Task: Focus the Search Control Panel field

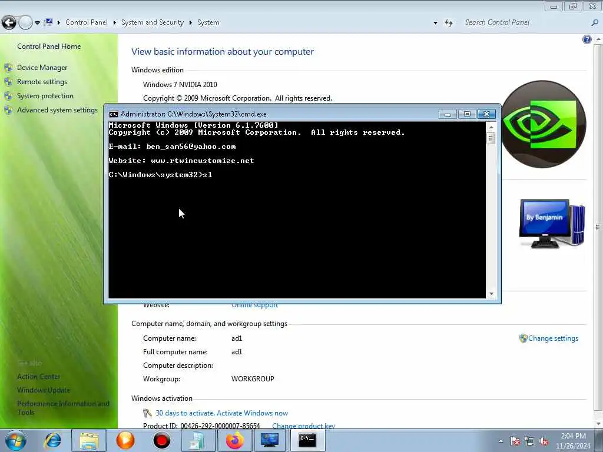Action: pos(525,23)
